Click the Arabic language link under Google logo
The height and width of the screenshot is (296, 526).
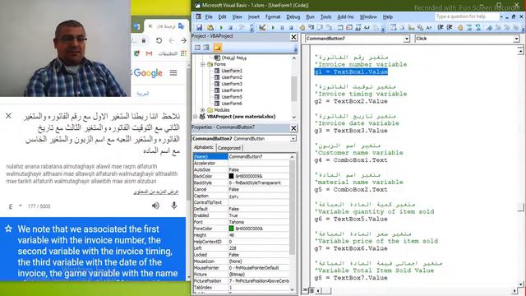[142, 94]
